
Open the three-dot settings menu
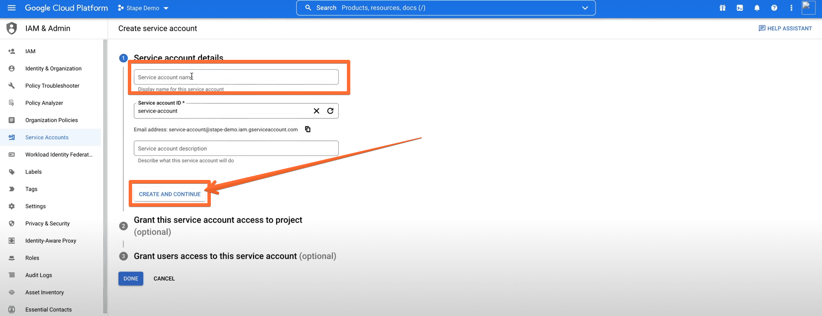(791, 8)
